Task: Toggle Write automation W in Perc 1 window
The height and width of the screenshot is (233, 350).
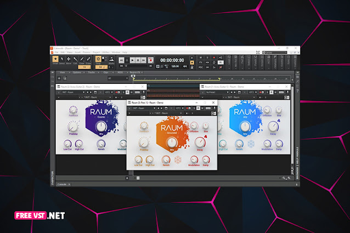Action: [x=202, y=108]
